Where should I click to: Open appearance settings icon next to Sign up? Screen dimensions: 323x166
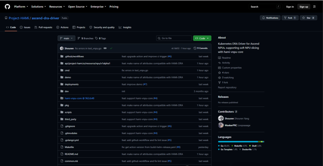tap(314, 7)
